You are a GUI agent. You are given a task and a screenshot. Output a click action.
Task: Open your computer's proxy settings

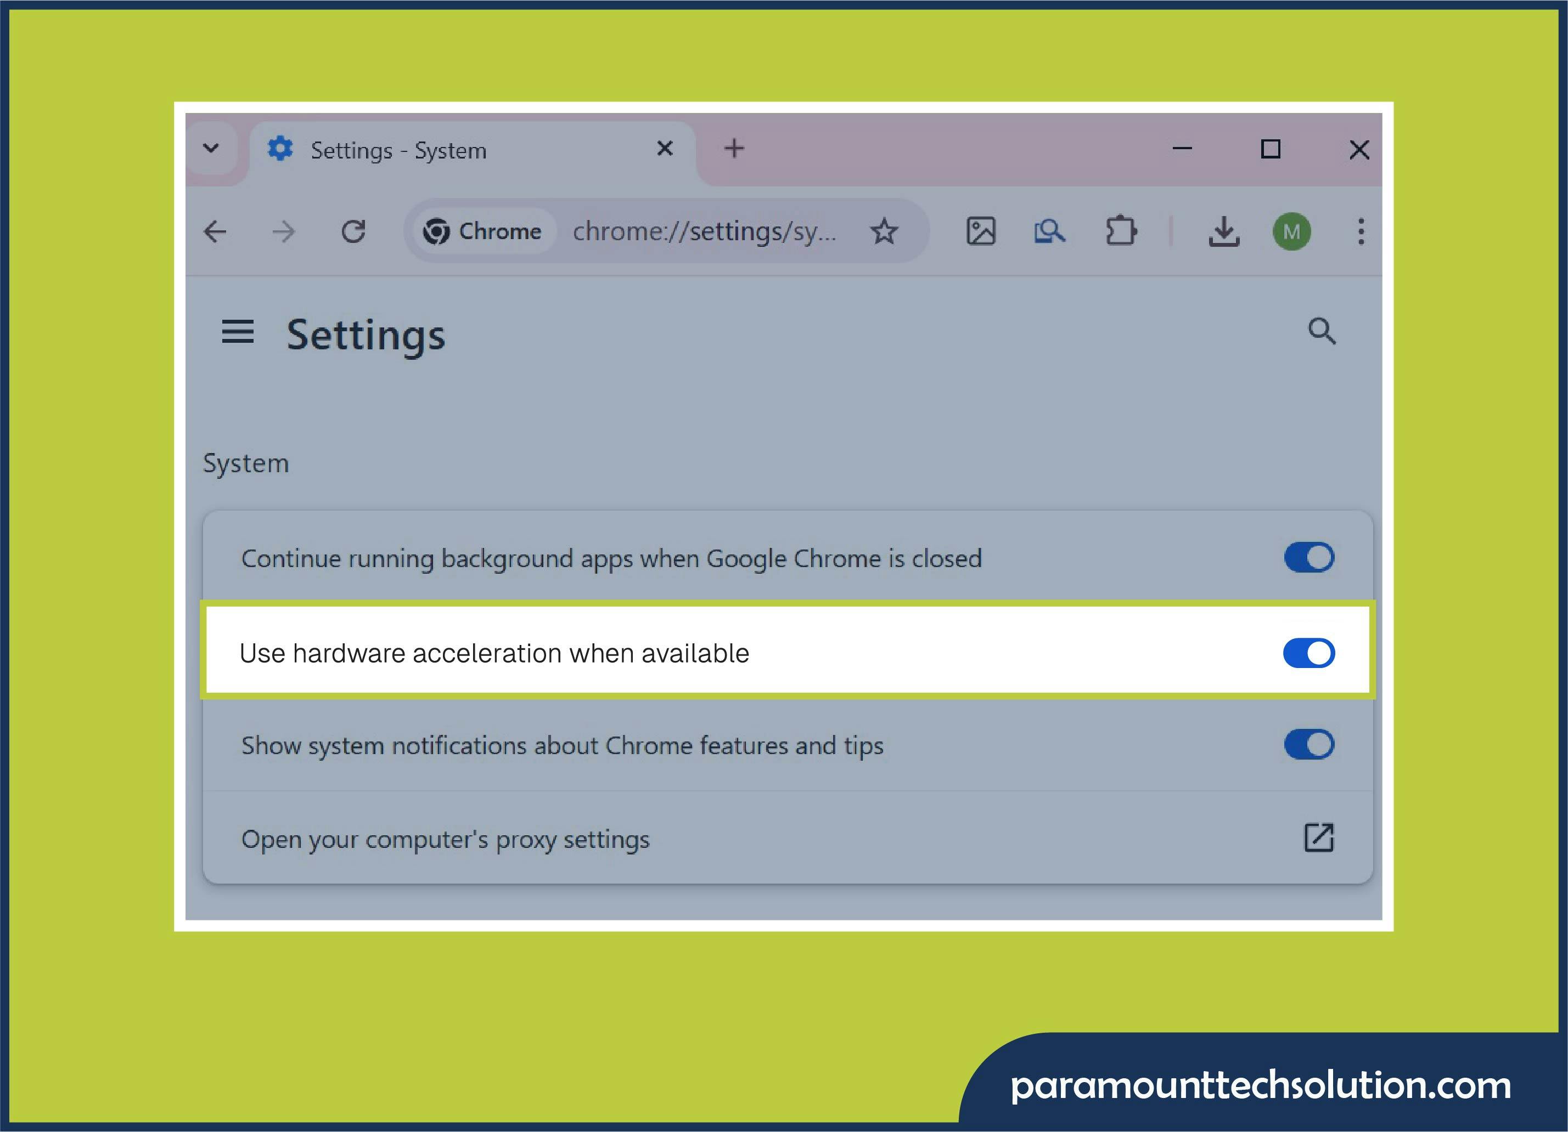1319,838
